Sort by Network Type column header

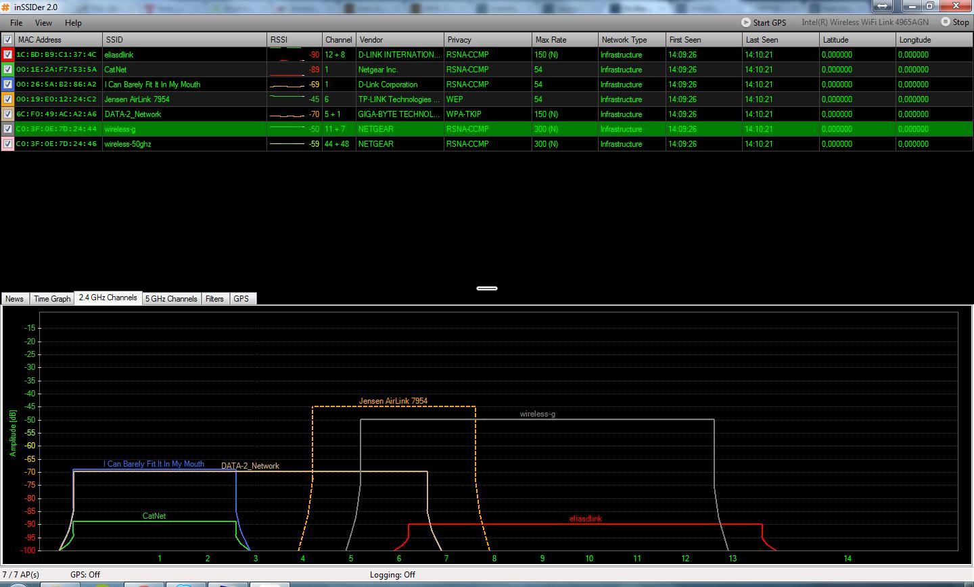point(632,40)
